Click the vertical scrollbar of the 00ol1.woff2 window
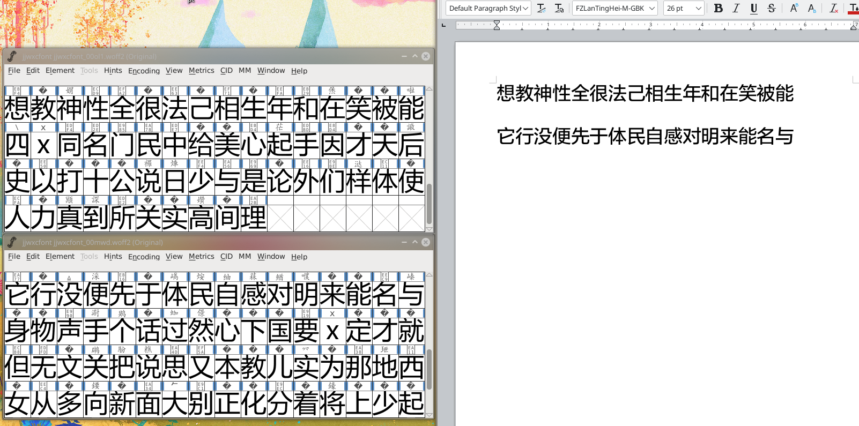This screenshot has height=426, width=859. [429, 204]
